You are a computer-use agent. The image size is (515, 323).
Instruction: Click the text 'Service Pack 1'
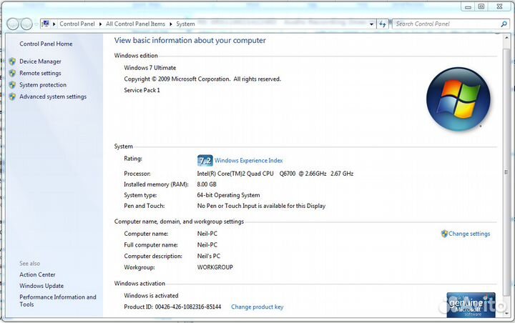(142, 90)
